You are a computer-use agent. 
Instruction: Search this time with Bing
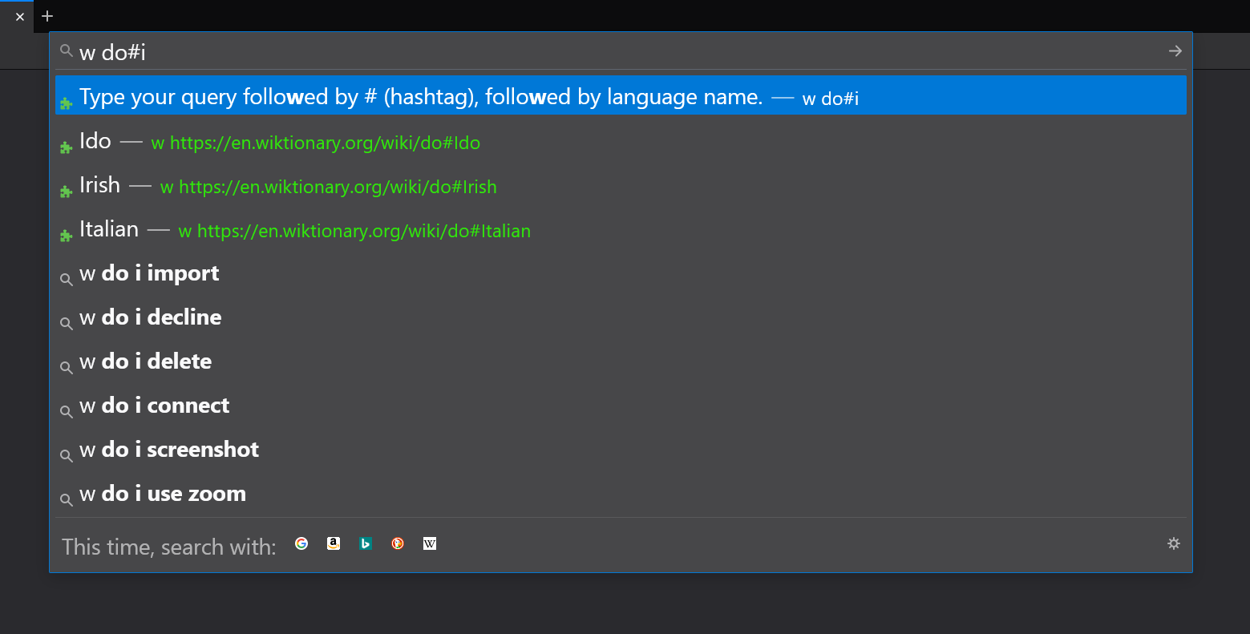click(x=366, y=543)
